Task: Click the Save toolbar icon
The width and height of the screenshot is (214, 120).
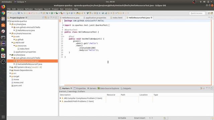Action: (13, 13)
